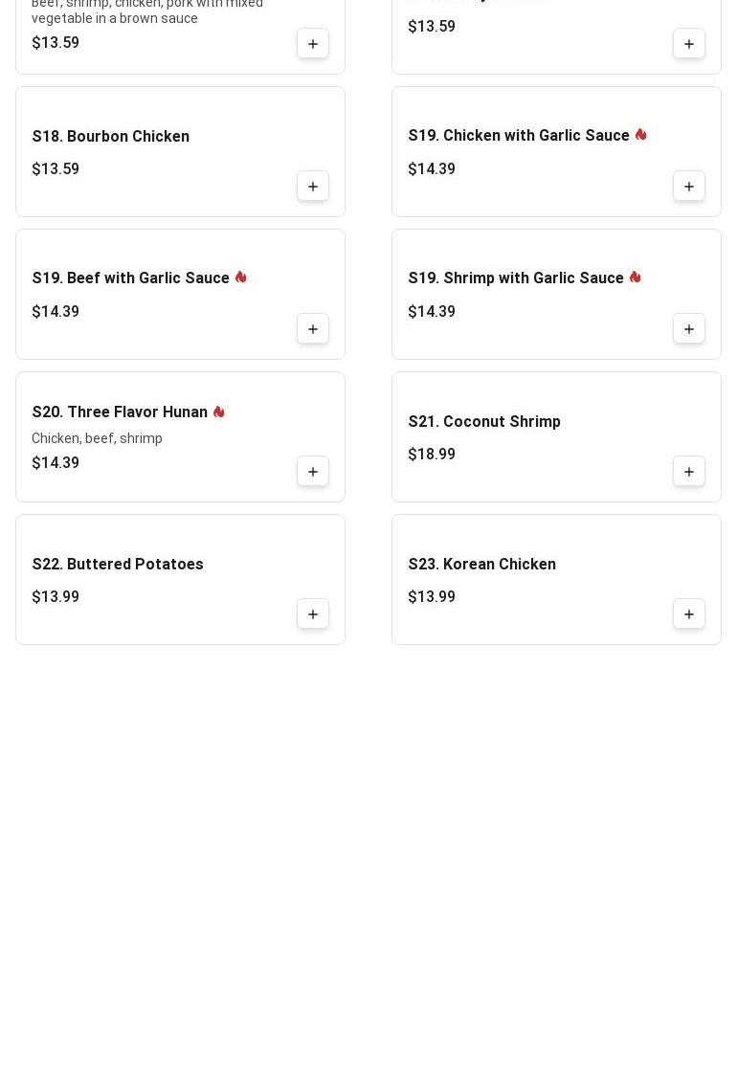Viewport: 737px width, 1091px height.
Task: Click spicy flame icon beside Shrimp with Garlic Sauce
Action: click(x=635, y=277)
